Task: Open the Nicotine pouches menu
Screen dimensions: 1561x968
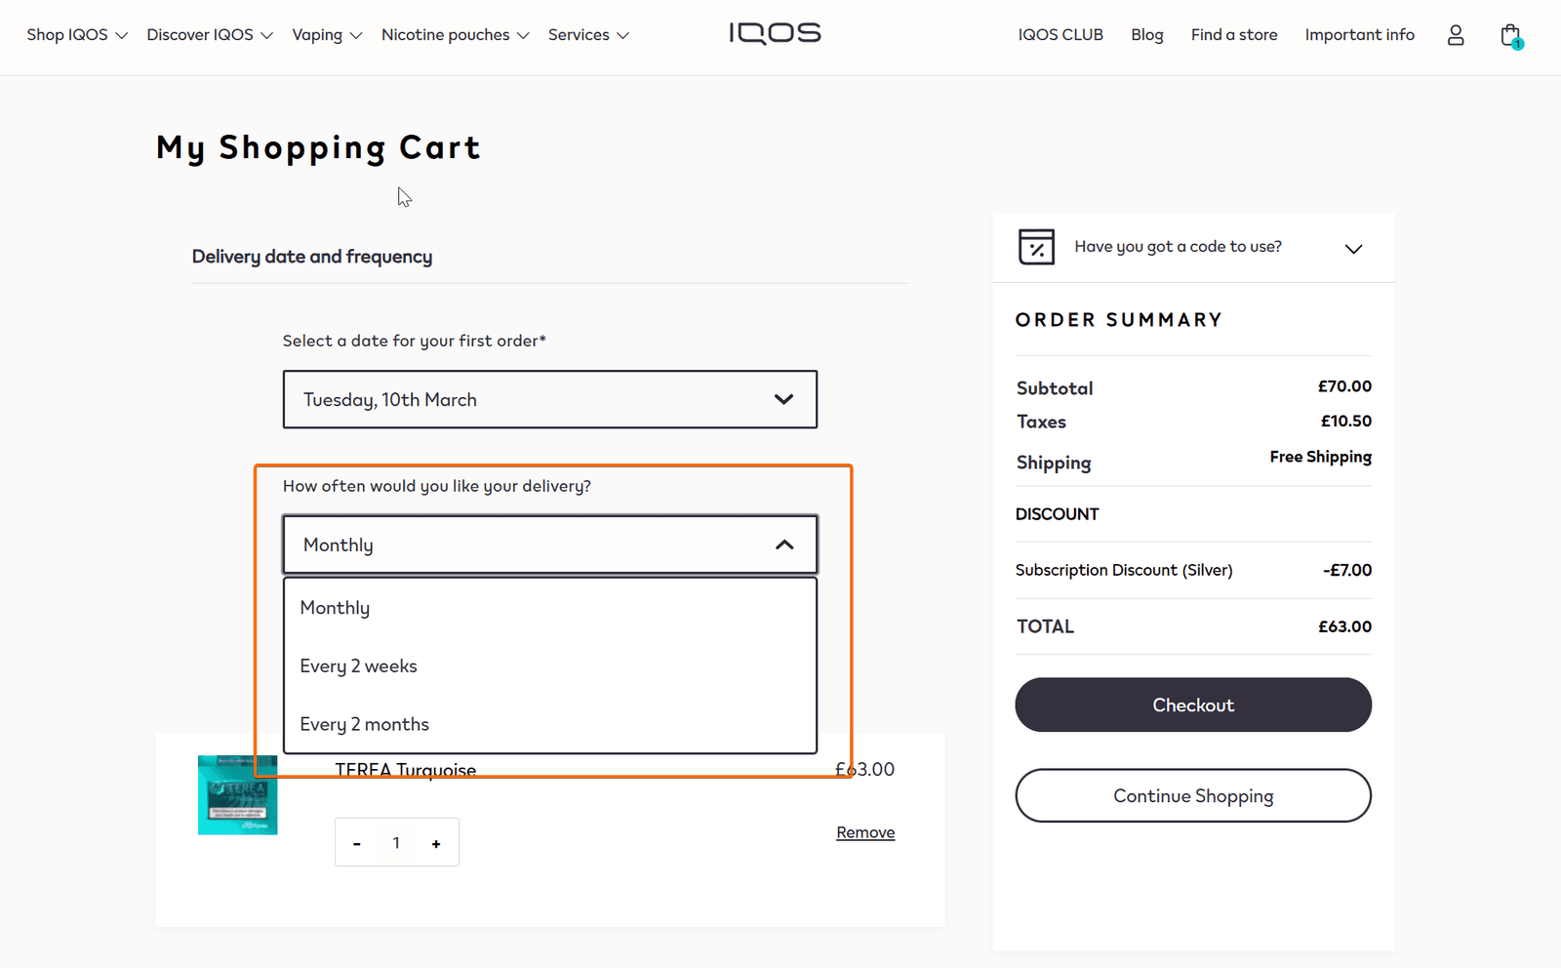Action: tap(455, 35)
